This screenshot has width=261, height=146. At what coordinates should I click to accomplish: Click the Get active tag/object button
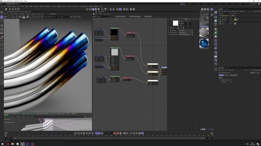(135, 17)
